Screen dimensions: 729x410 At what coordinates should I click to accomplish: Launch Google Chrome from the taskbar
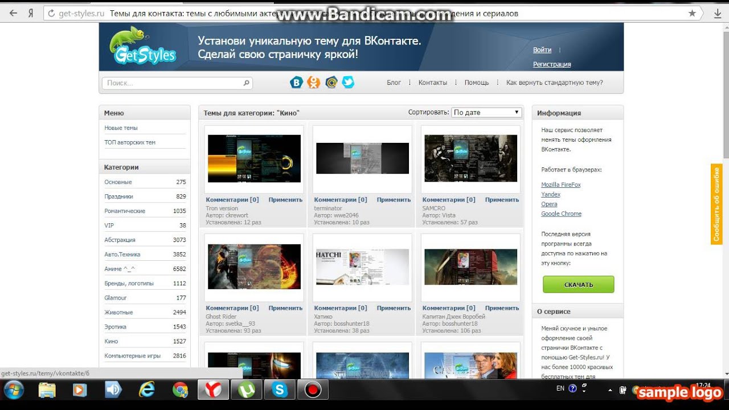click(180, 390)
